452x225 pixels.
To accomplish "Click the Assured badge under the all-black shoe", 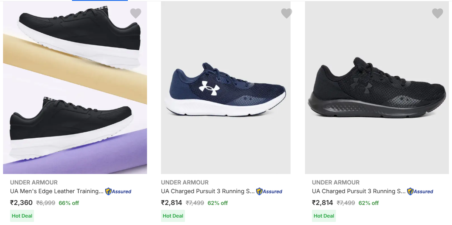I will (420, 191).
